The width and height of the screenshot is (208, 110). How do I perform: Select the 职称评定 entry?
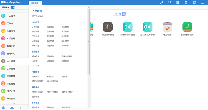click(x=36, y=46)
